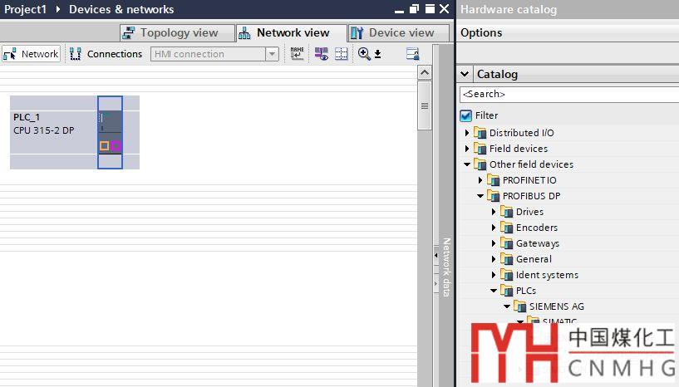Select the Network view tab
Image resolution: width=679 pixels, height=387 pixels.
click(284, 33)
